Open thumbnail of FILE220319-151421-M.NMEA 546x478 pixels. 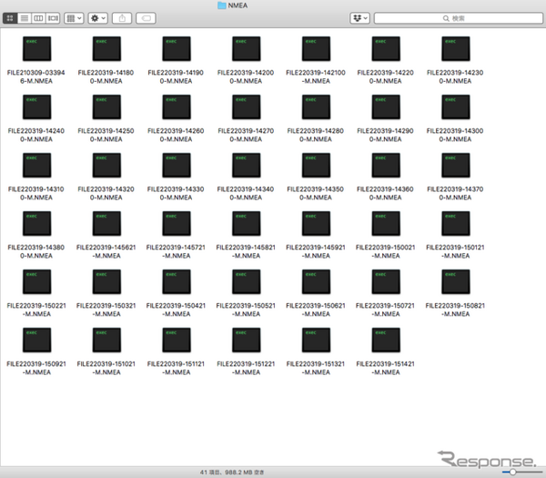386,340
